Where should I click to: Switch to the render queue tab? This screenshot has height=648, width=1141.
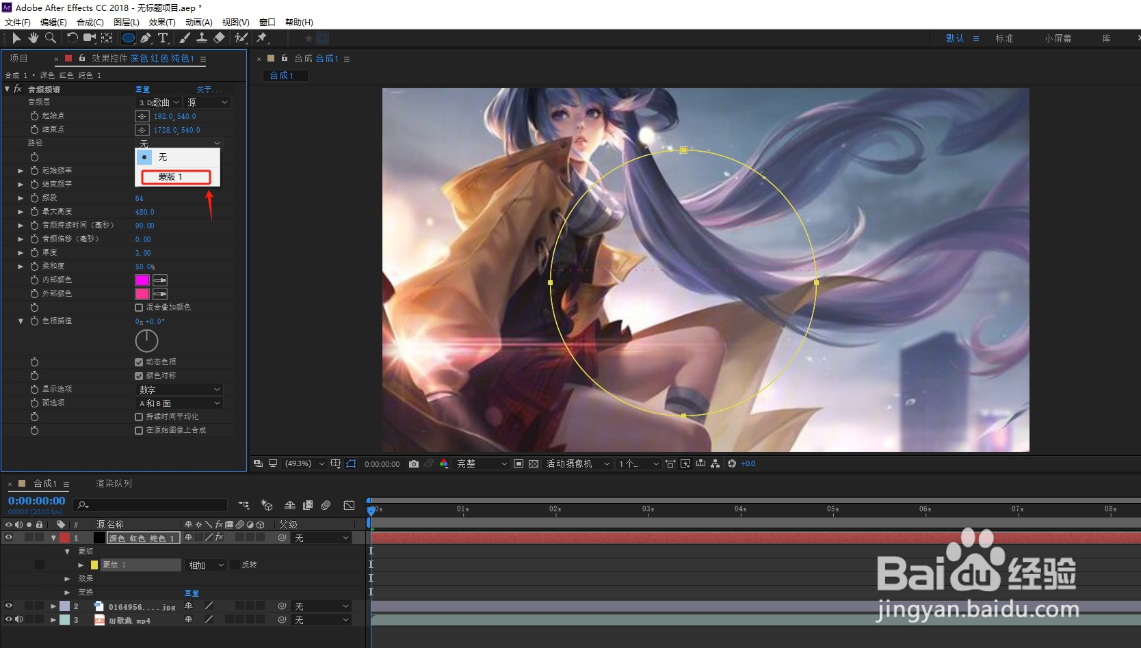point(114,483)
